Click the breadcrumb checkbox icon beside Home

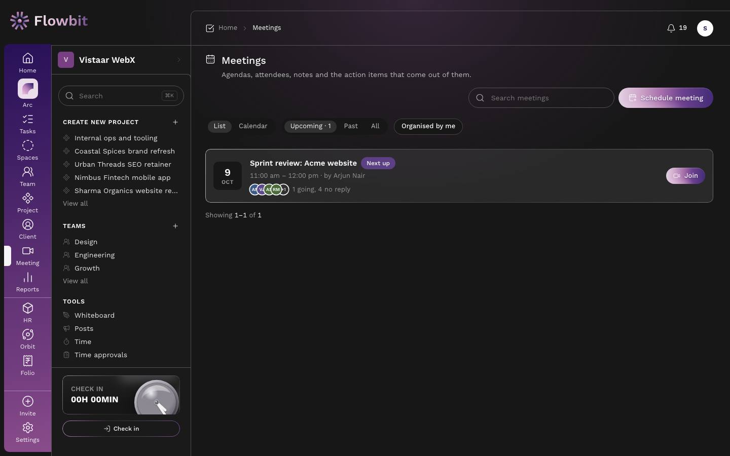point(210,28)
